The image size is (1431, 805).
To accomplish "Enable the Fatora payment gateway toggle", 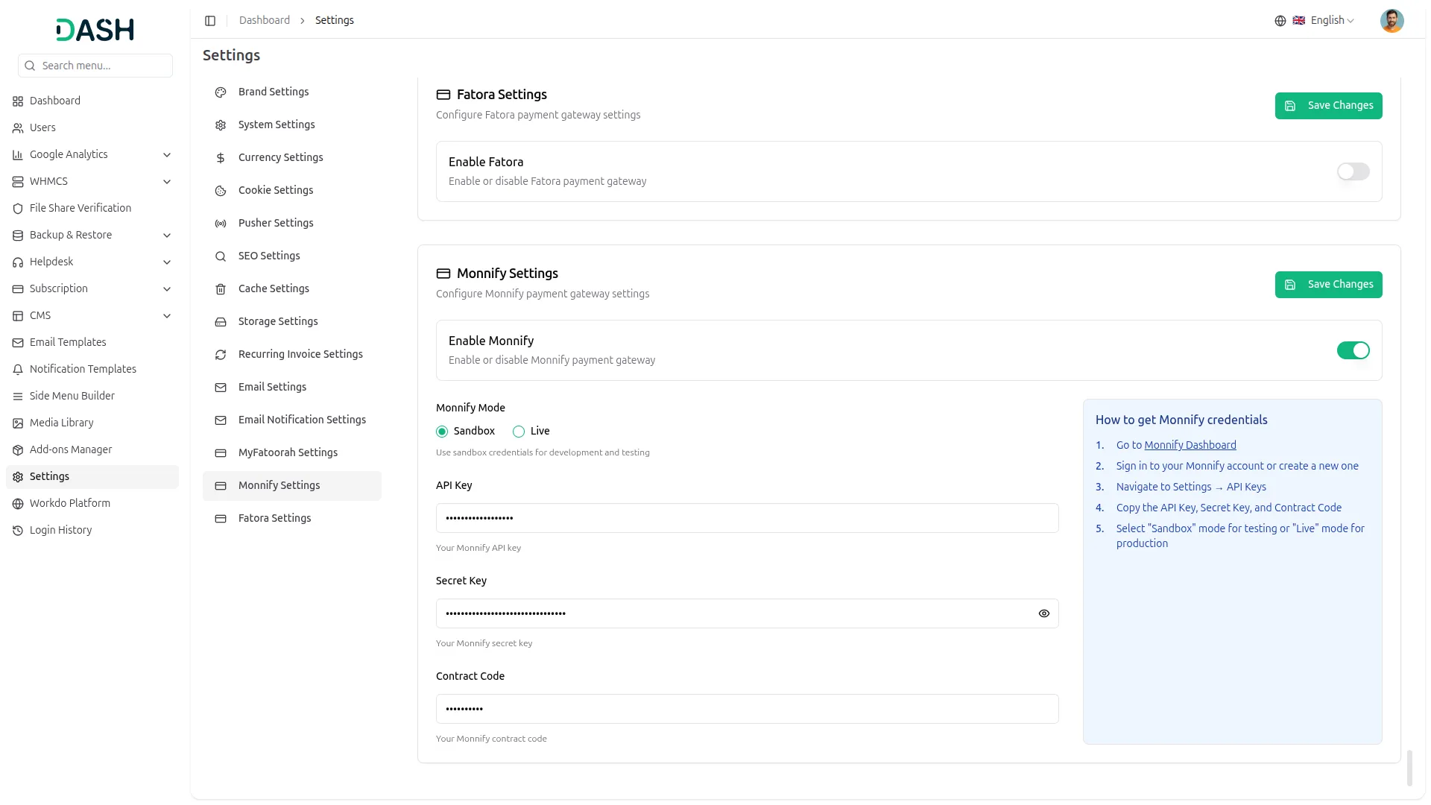I will click(x=1353, y=171).
